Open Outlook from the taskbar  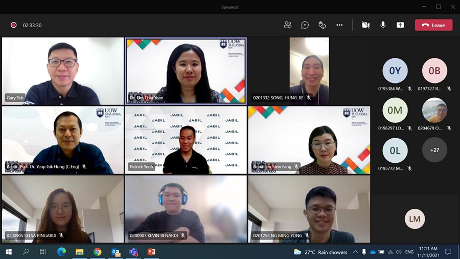[116, 252]
